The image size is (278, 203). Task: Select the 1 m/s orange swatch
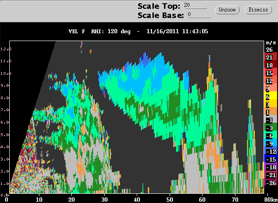(271, 112)
